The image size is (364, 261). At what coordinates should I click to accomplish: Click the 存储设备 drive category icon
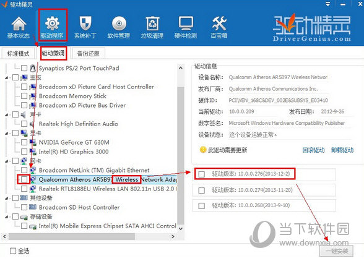click(x=24, y=216)
